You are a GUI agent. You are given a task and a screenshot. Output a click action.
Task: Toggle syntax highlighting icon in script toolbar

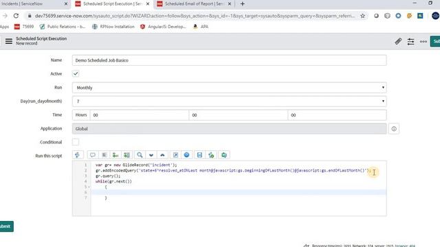tap(78, 155)
